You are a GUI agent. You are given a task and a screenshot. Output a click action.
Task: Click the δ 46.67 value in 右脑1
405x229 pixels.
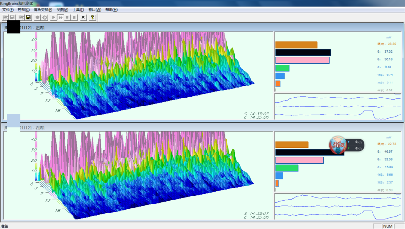(x=385, y=152)
